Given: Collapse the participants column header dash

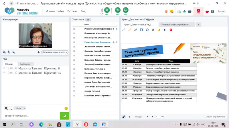Looking at the screenshot, I should click(114, 25).
